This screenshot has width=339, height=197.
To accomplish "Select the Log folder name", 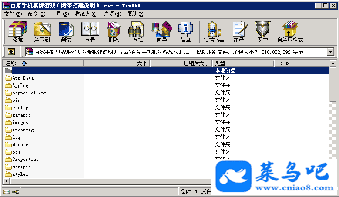I will pyautogui.click(x=17, y=137).
